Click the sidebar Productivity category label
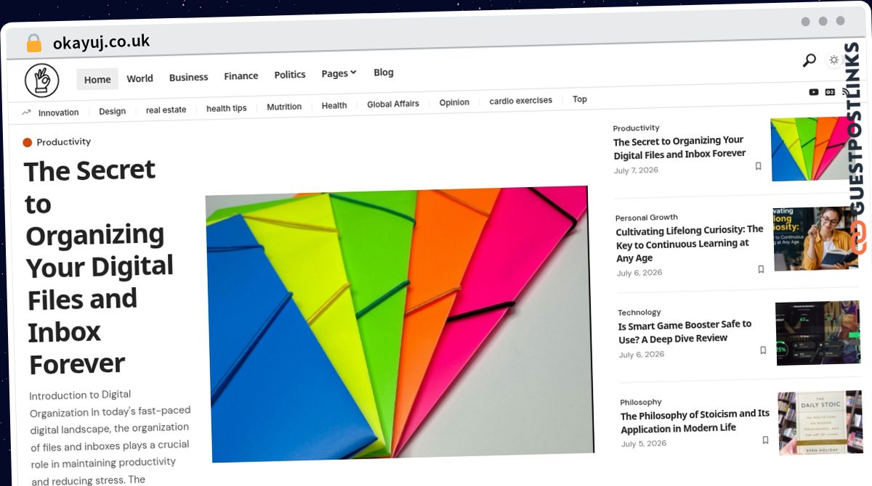 [x=636, y=128]
